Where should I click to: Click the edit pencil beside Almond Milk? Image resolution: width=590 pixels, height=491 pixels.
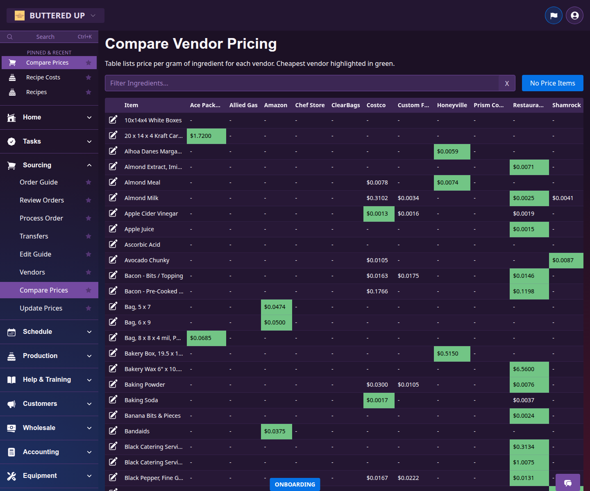(113, 197)
